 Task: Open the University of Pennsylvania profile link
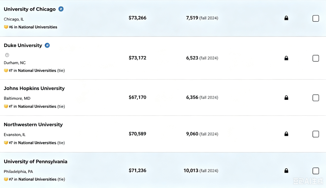coord(36,161)
